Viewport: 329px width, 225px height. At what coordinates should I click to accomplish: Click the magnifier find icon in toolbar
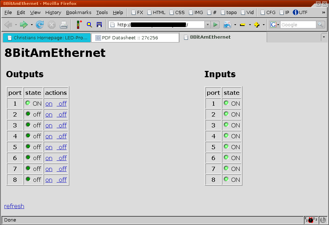pyautogui.click(x=89, y=25)
